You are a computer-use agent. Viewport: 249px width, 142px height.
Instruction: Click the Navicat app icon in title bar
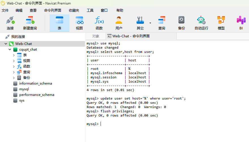coord(3,3)
